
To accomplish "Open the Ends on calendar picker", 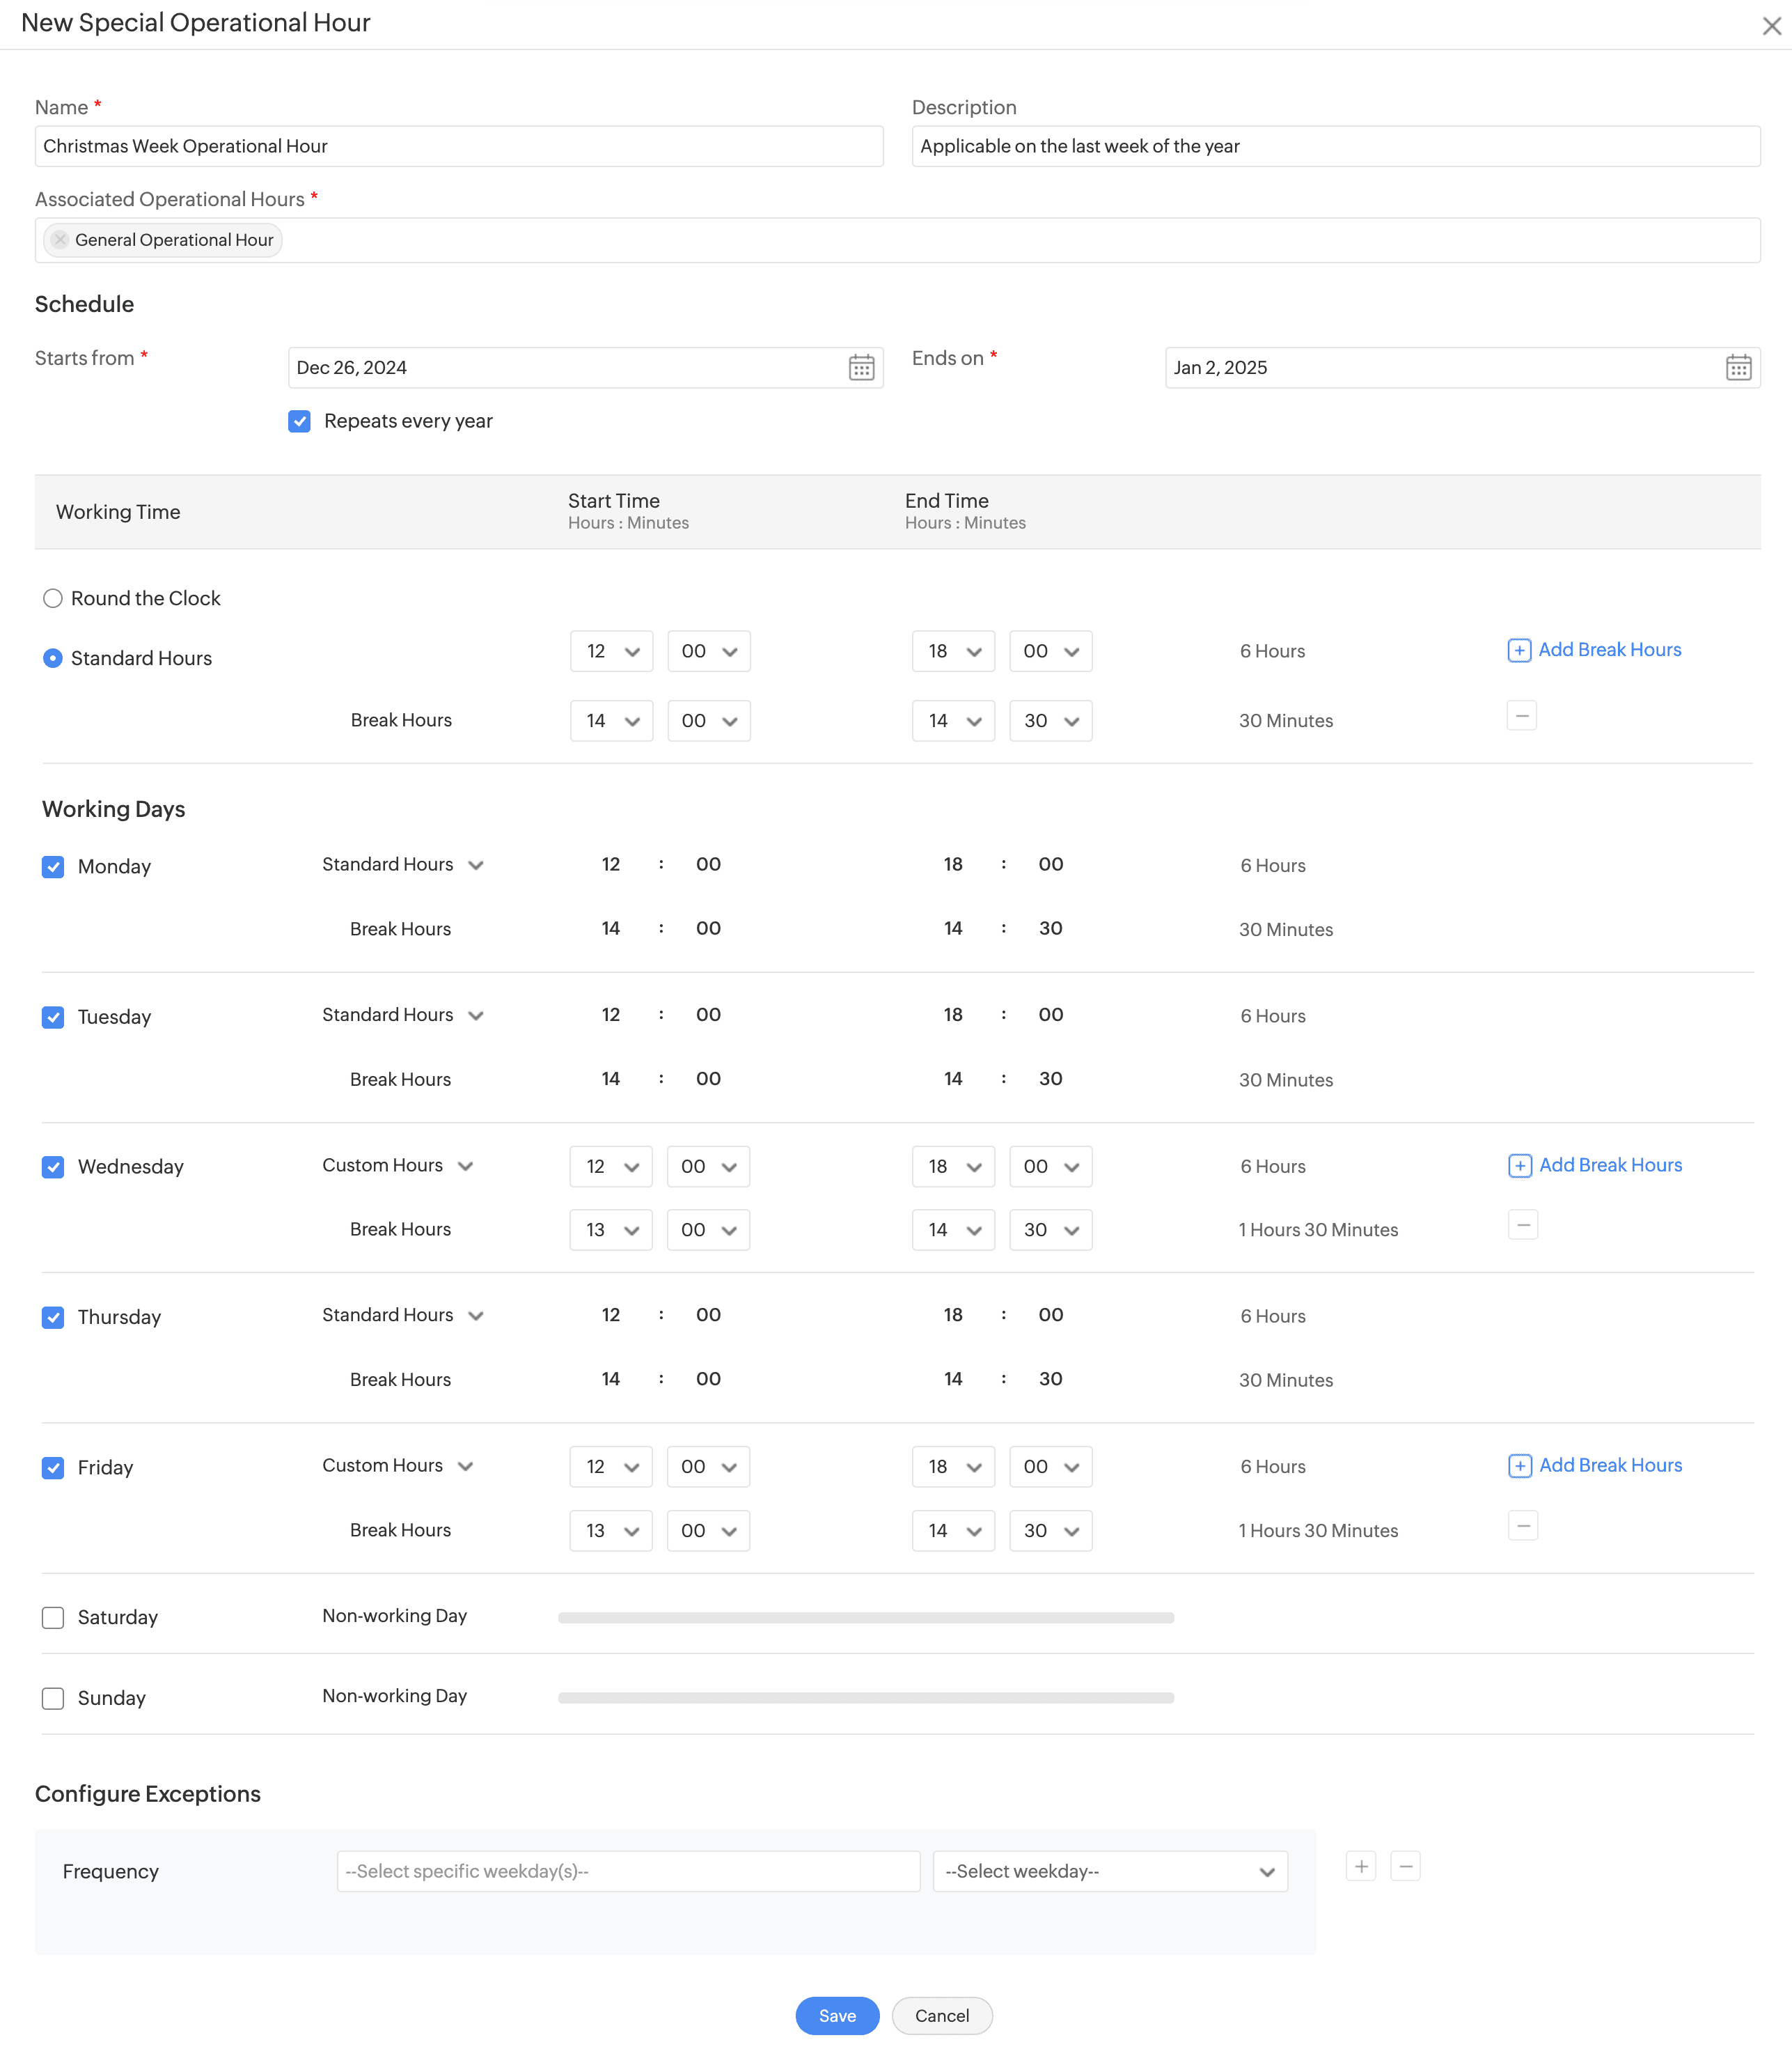I will click(x=1738, y=367).
